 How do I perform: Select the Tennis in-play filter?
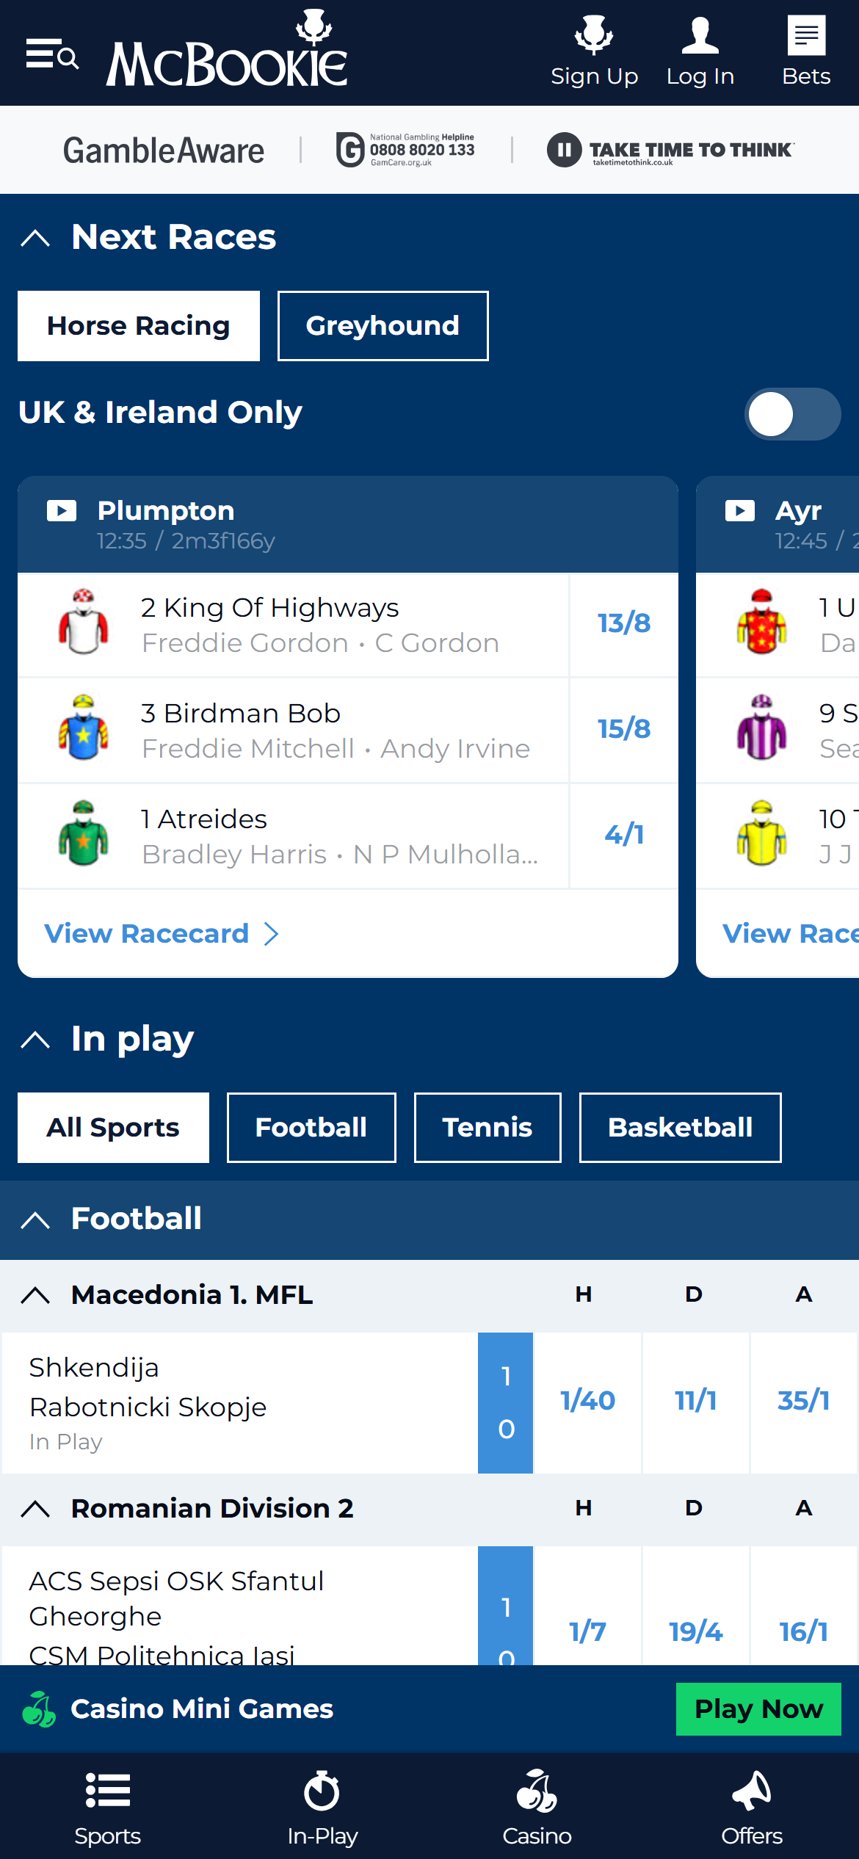coord(488,1128)
